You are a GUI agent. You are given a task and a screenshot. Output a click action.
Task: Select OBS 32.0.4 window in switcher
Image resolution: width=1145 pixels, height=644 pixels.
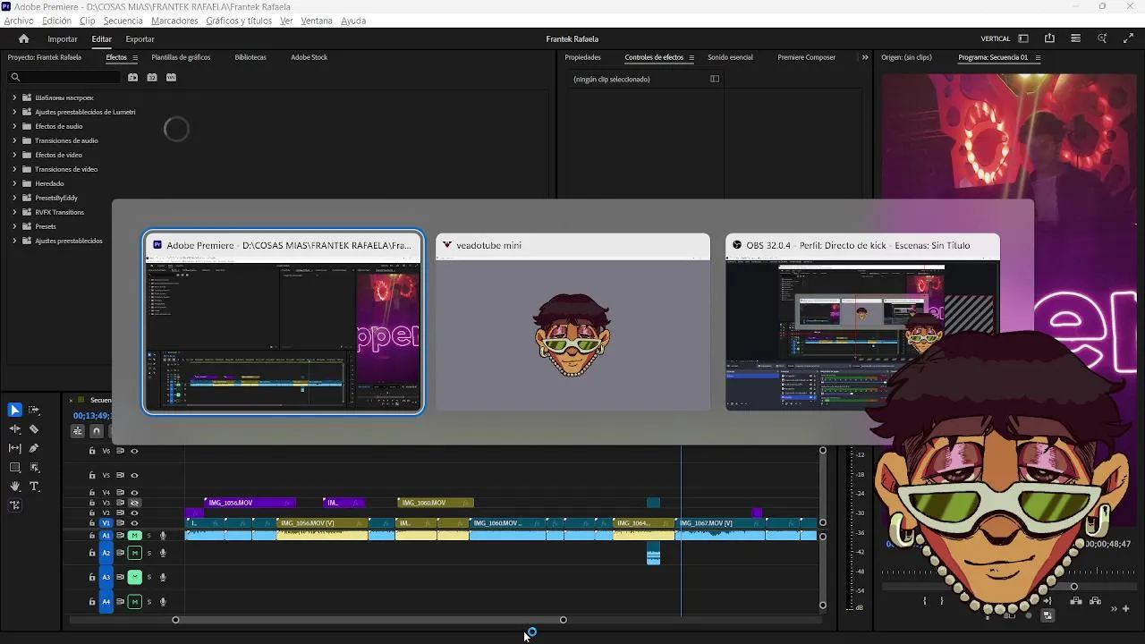pos(862,323)
